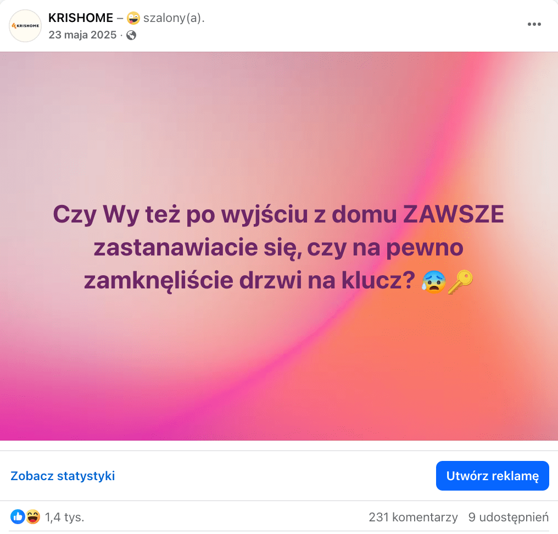The height and width of the screenshot is (534, 558).
Task: Click the anxious sweating face emoji
Action: (433, 281)
